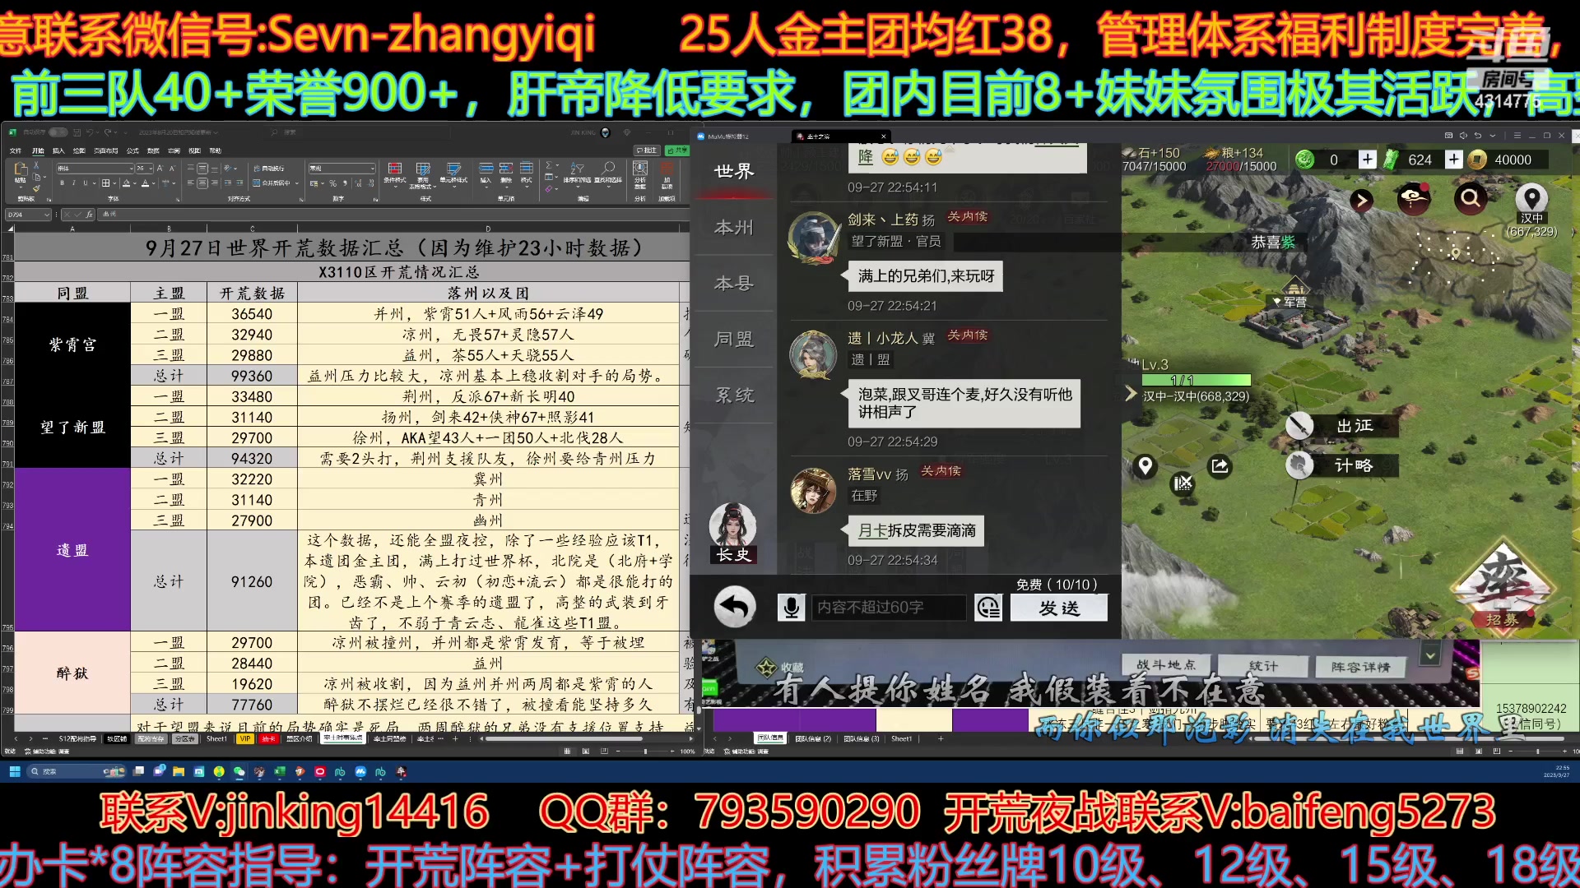Click the Delete cells icon
The height and width of the screenshot is (888, 1580).
click(506, 169)
